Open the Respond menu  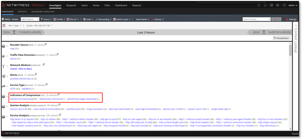point(71,5)
